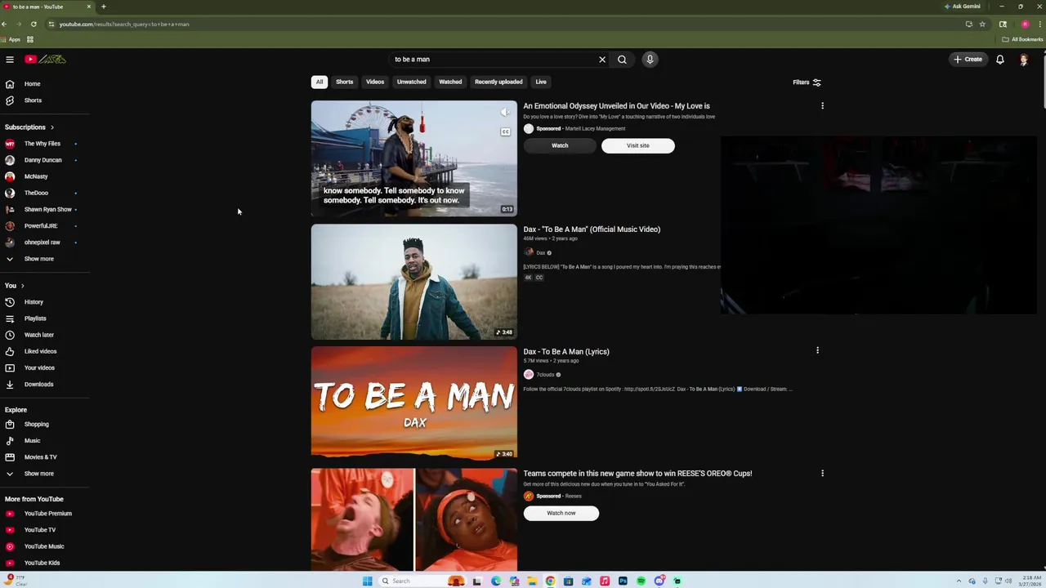Viewport: 1046px width, 588px height.
Task: Click the YouTube search input field
Action: [494, 60]
